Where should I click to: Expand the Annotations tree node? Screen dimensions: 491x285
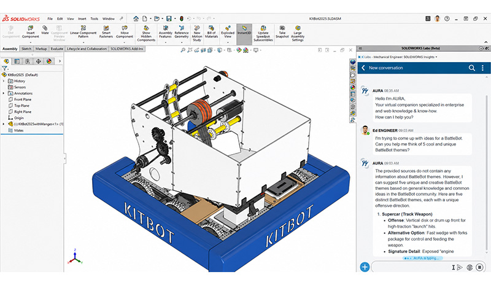click(x=4, y=93)
